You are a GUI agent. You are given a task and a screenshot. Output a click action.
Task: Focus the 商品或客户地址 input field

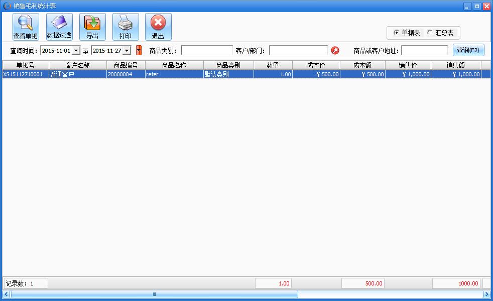coord(424,50)
